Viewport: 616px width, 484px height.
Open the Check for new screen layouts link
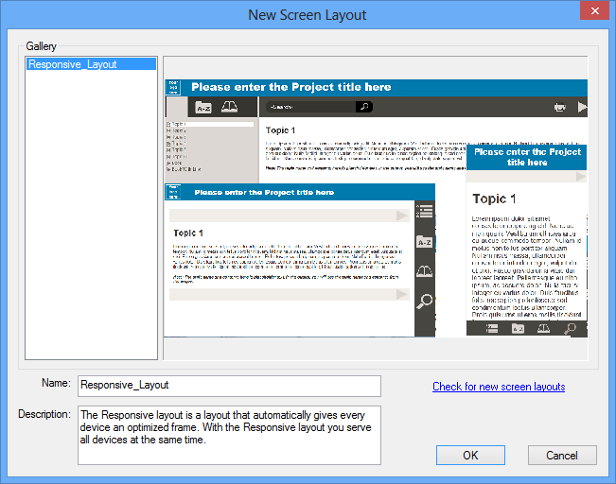499,387
